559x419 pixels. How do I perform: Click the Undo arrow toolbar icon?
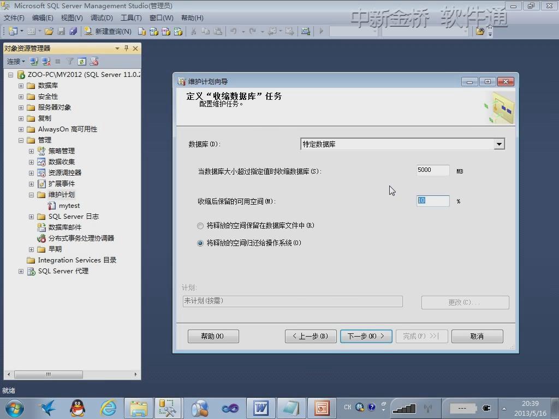pos(234,31)
